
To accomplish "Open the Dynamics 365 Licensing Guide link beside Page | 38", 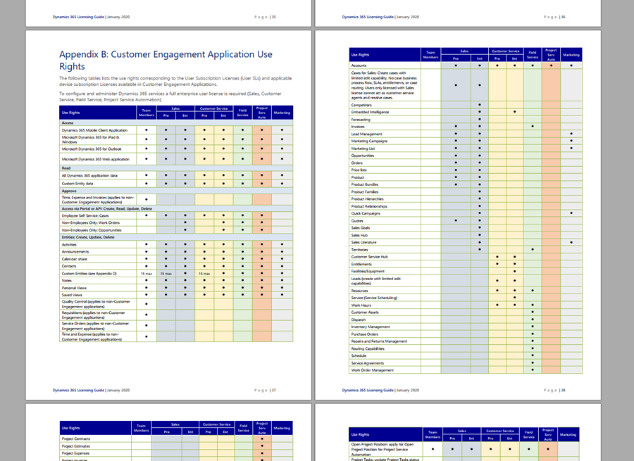I will click(368, 391).
